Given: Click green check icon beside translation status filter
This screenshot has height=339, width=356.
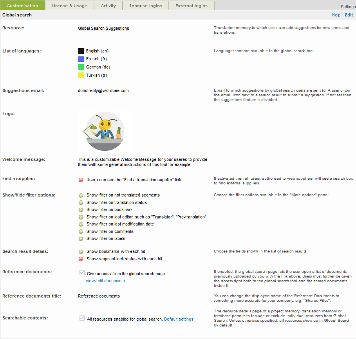Looking at the screenshot, I should click(x=81, y=203).
